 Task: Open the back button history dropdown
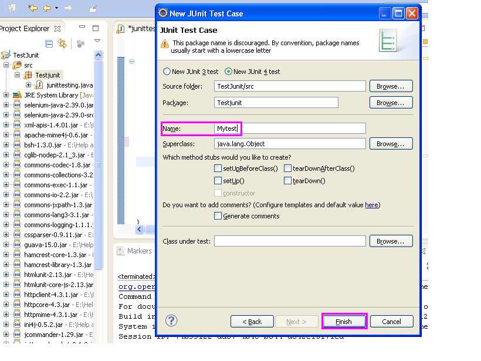[56, 8]
